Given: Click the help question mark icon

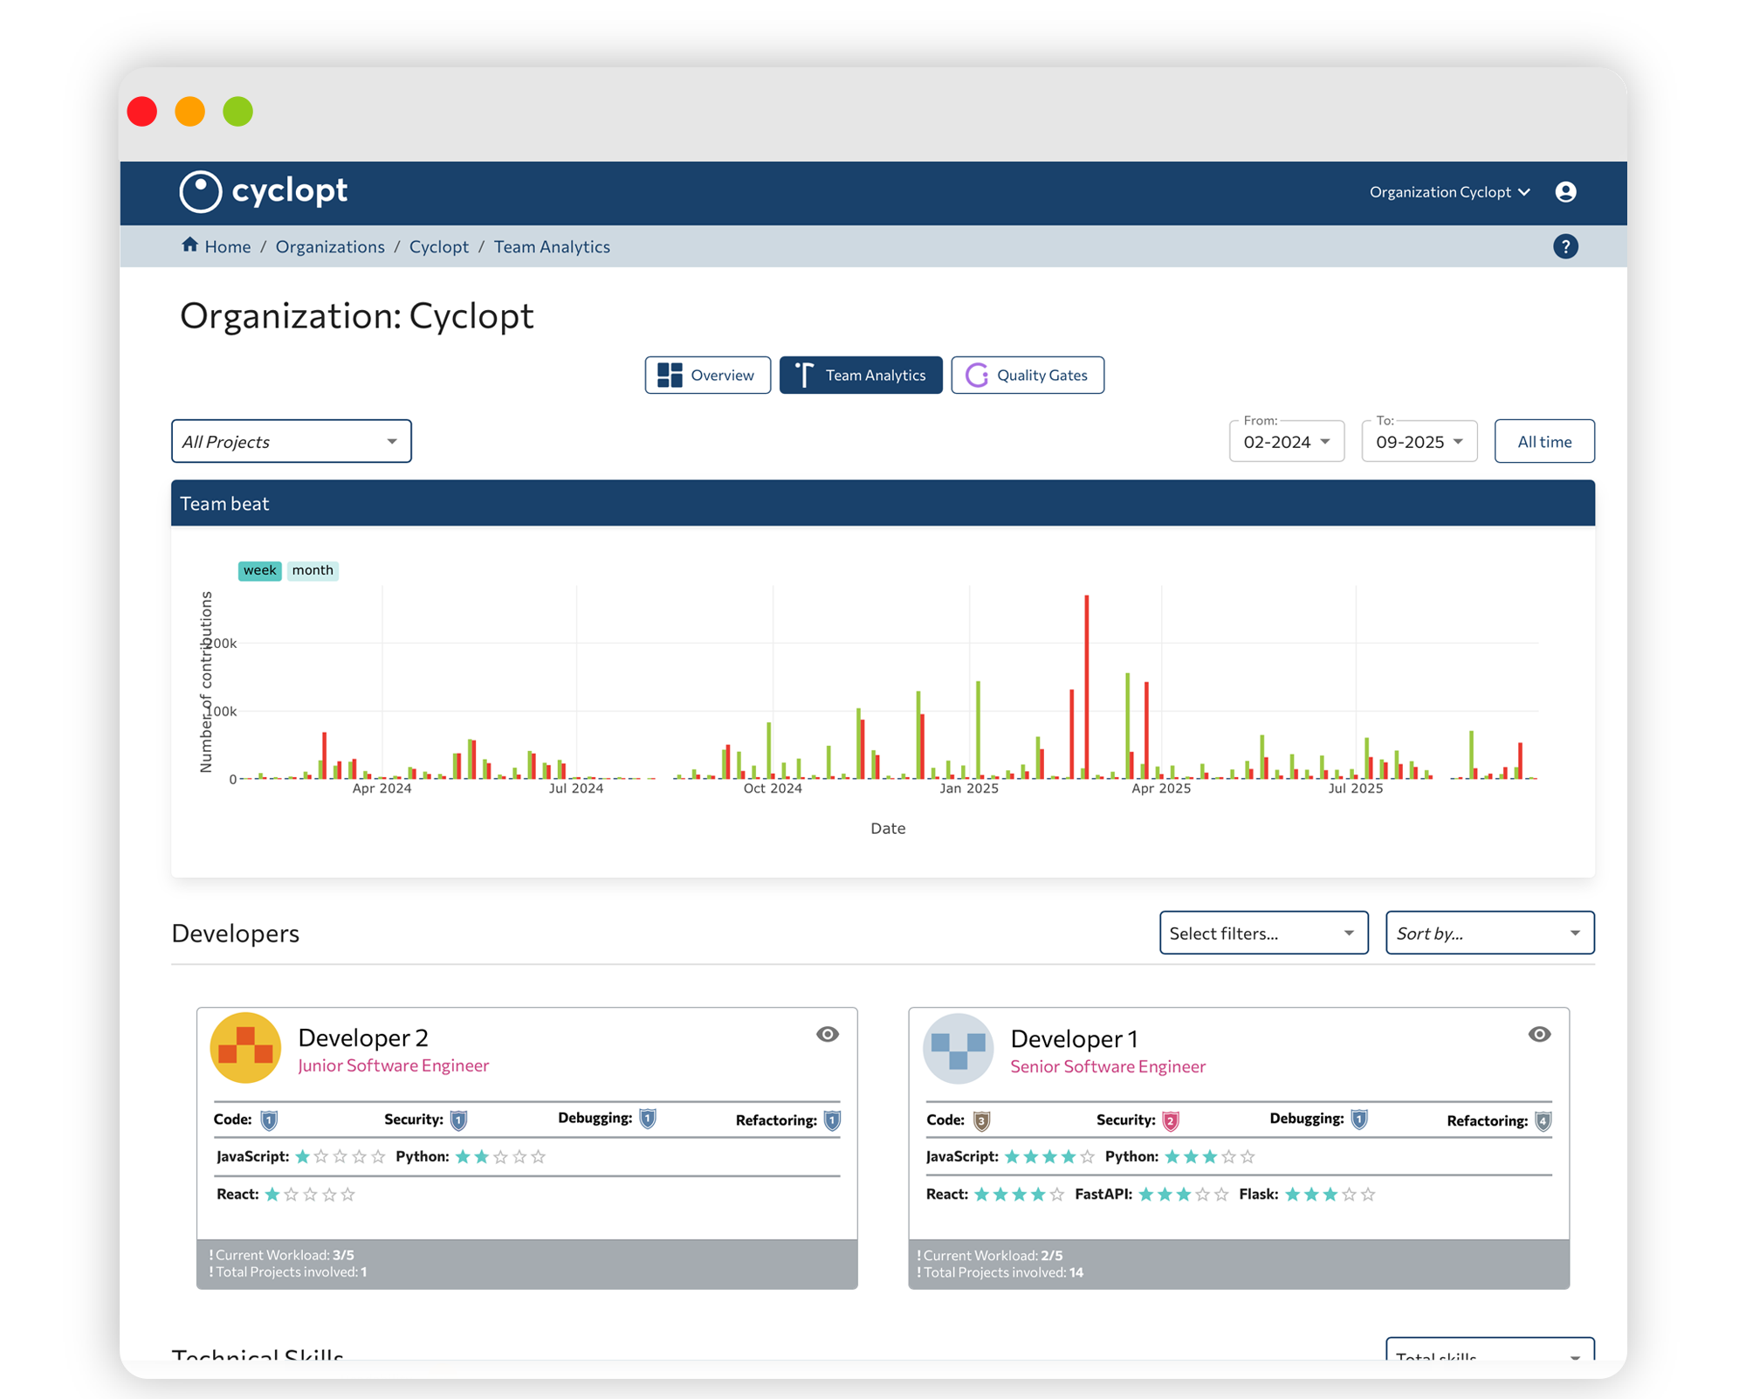Looking at the screenshot, I should coord(1565,247).
